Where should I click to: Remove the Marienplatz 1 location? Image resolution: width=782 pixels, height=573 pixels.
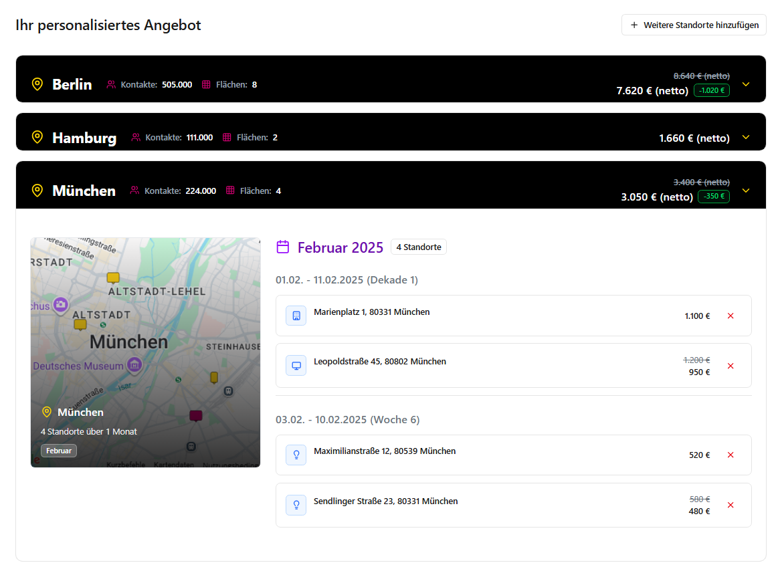[x=730, y=316]
